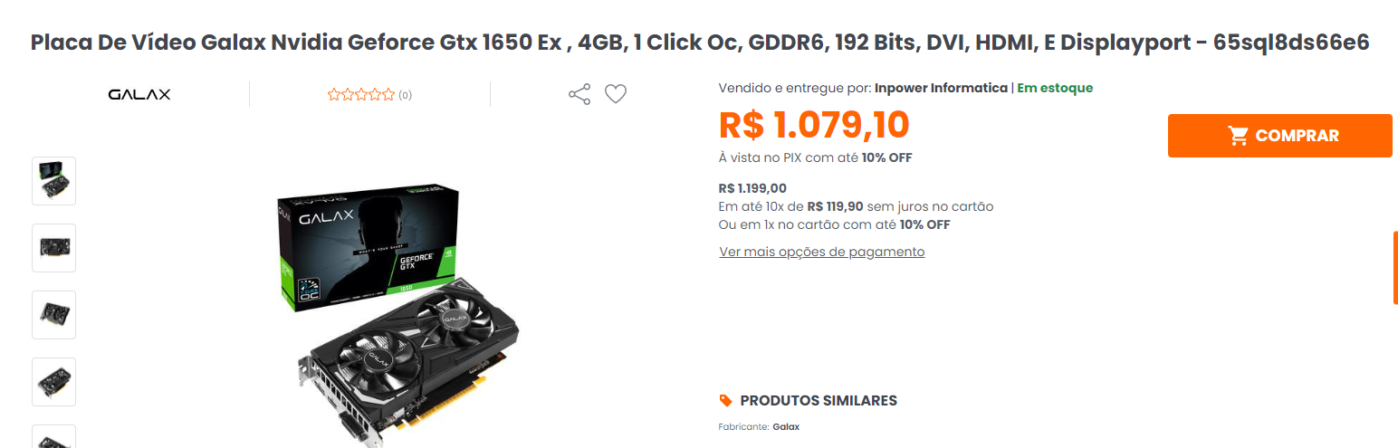Viewport: 1398px width, 448px height.
Task: Select the fourth product thumbnail
Action: (54, 382)
